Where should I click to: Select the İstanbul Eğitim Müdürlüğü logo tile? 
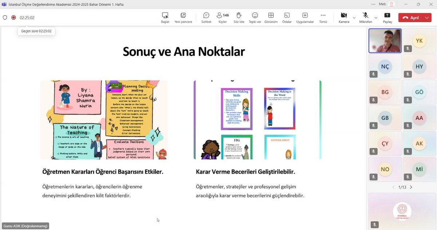tap(402, 211)
